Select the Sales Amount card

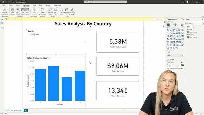[x=118, y=66]
